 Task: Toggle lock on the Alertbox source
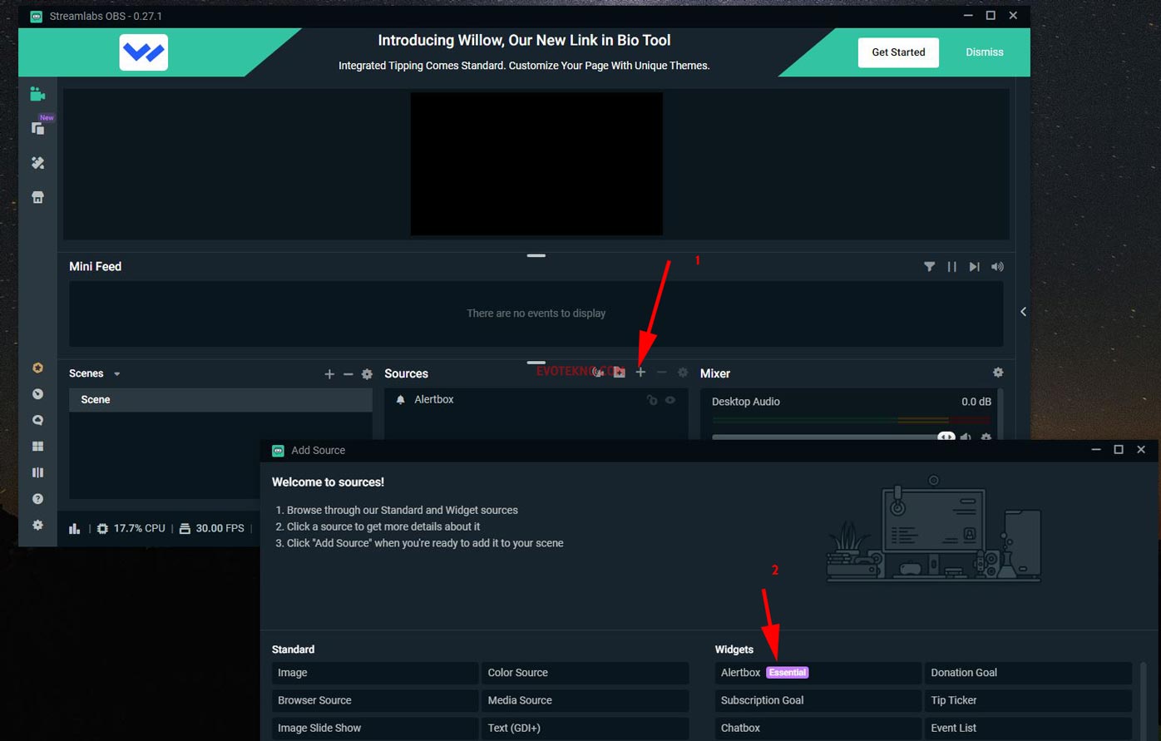click(652, 400)
